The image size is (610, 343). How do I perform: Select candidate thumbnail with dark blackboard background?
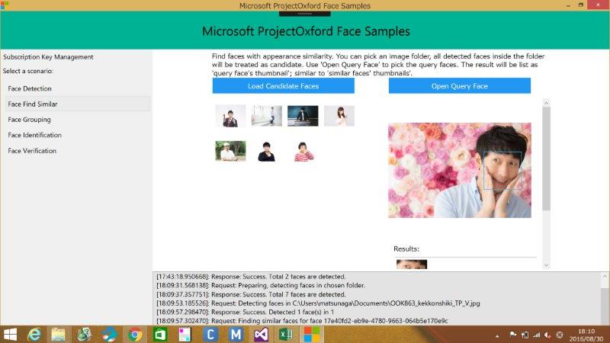coord(303,116)
